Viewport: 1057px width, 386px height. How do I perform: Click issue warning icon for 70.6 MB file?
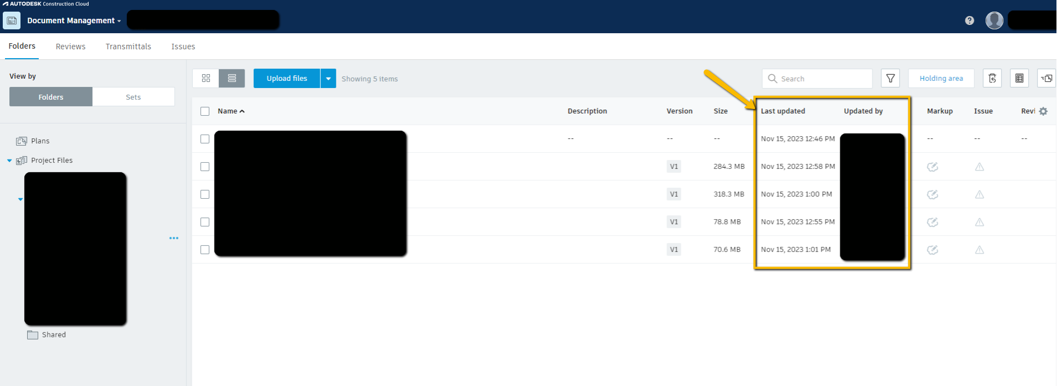(979, 250)
